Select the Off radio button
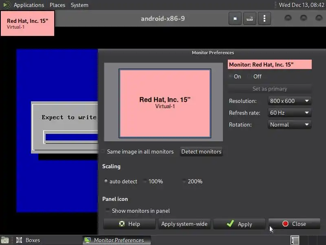This screenshot has height=245, width=326. pos(255,76)
